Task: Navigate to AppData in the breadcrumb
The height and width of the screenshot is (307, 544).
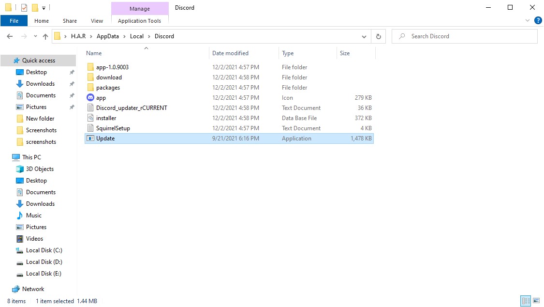Action: 107,36
